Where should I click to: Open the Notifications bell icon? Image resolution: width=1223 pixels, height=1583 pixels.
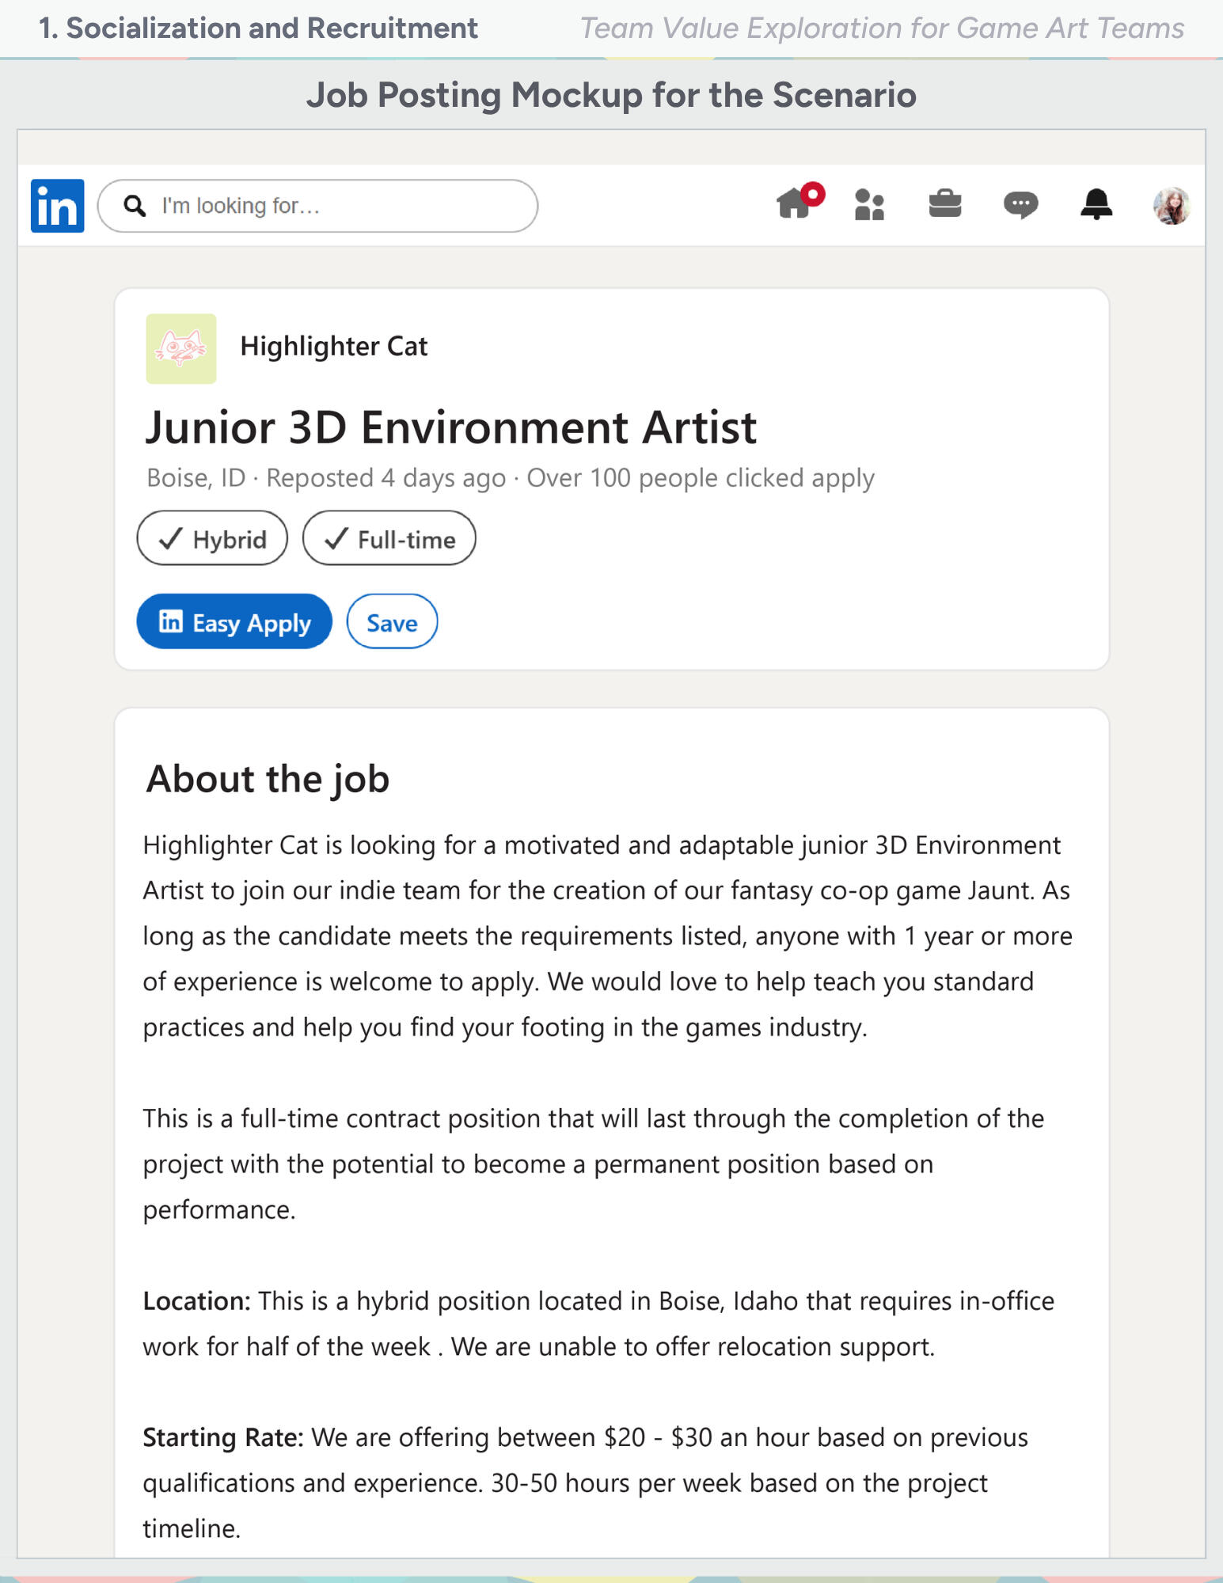click(x=1096, y=205)
